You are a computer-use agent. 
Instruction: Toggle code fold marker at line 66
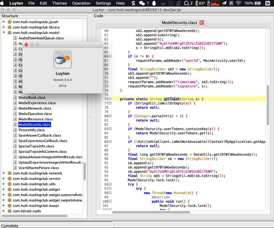(x=110, y=56)
